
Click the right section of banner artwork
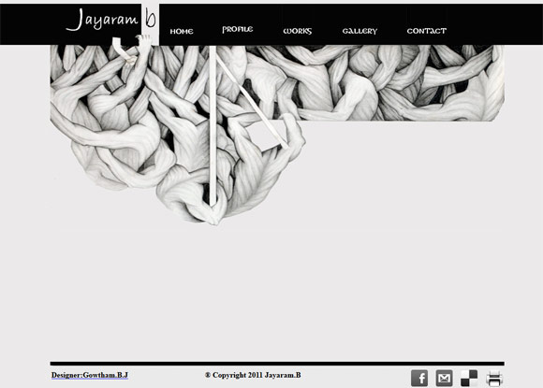click(x=402, y=83)
